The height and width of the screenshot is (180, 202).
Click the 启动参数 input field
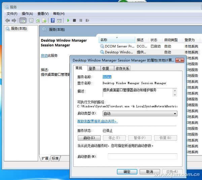click(x=142, y=156)
